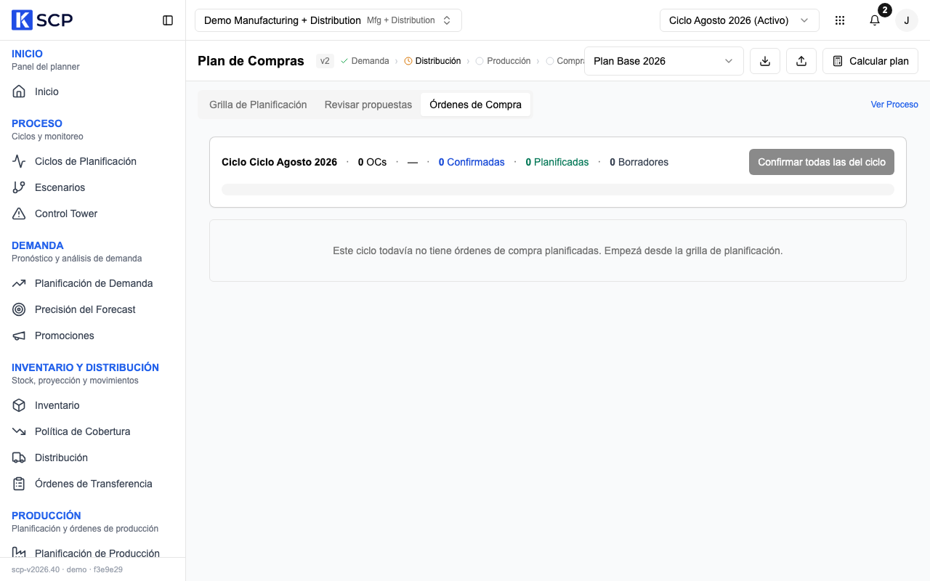
Task: Click Confirmar todas las del ciclo
Action: click(822, 162)
